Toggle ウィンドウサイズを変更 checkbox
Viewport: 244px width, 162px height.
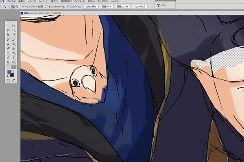coord(23,7)
